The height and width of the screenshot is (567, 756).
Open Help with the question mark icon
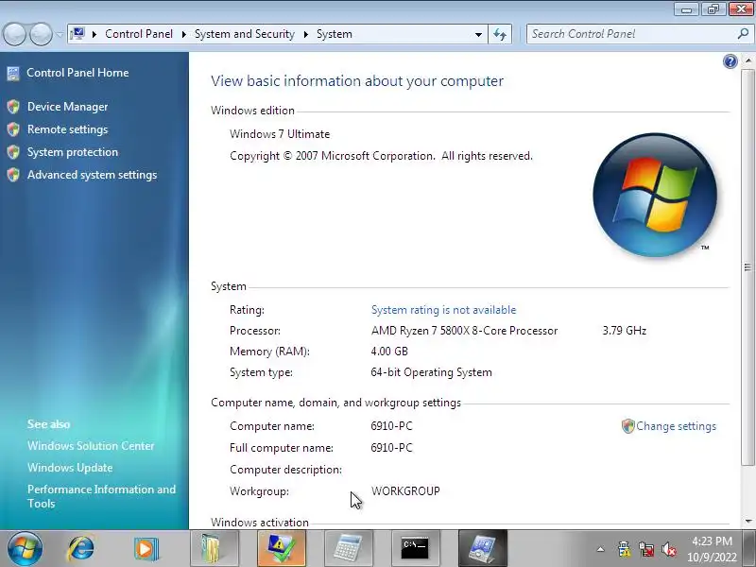[x=730, y=61]
